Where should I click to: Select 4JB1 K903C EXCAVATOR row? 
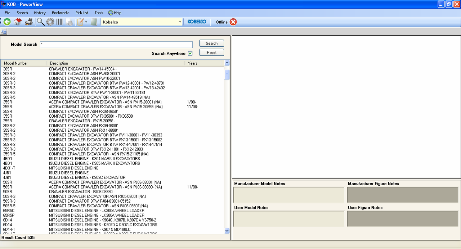click(x=112, y=177)
